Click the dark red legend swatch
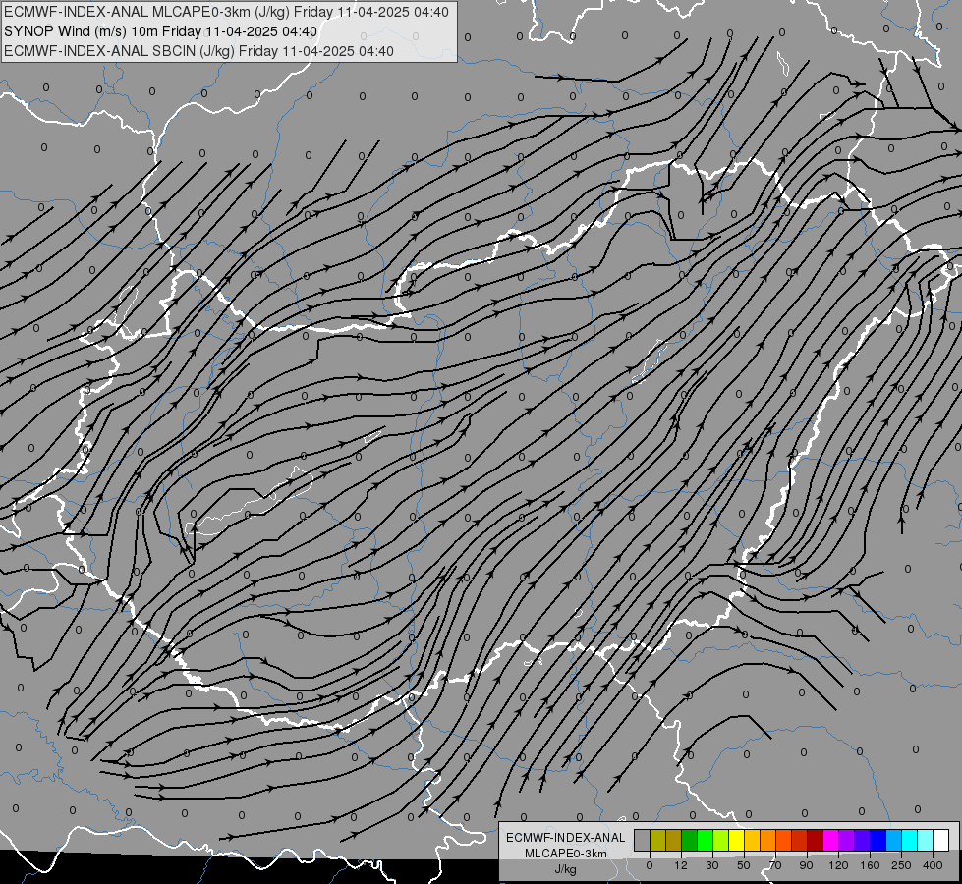 [x=815, y=841]
